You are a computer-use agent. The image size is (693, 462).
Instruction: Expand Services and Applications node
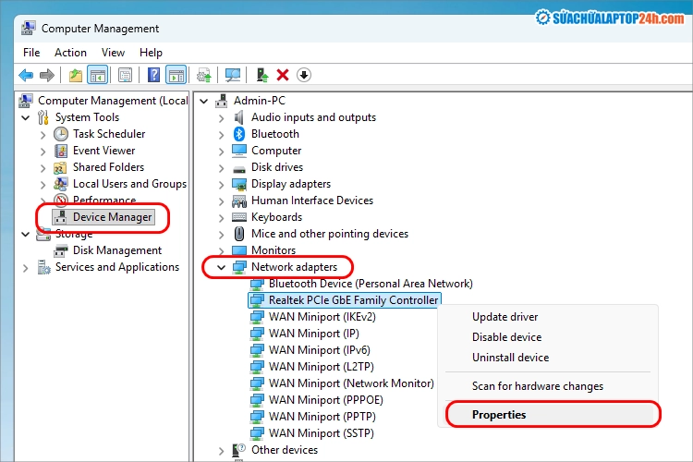pos(26,267)
